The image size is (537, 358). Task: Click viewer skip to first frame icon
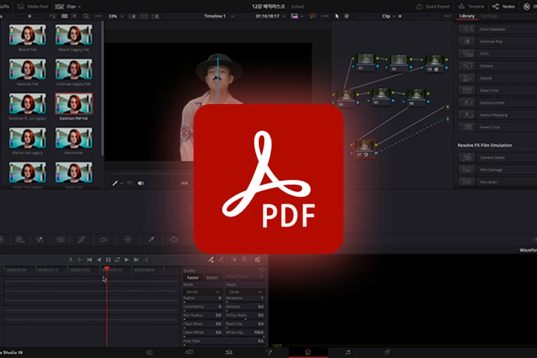click(x=184, y=183)
